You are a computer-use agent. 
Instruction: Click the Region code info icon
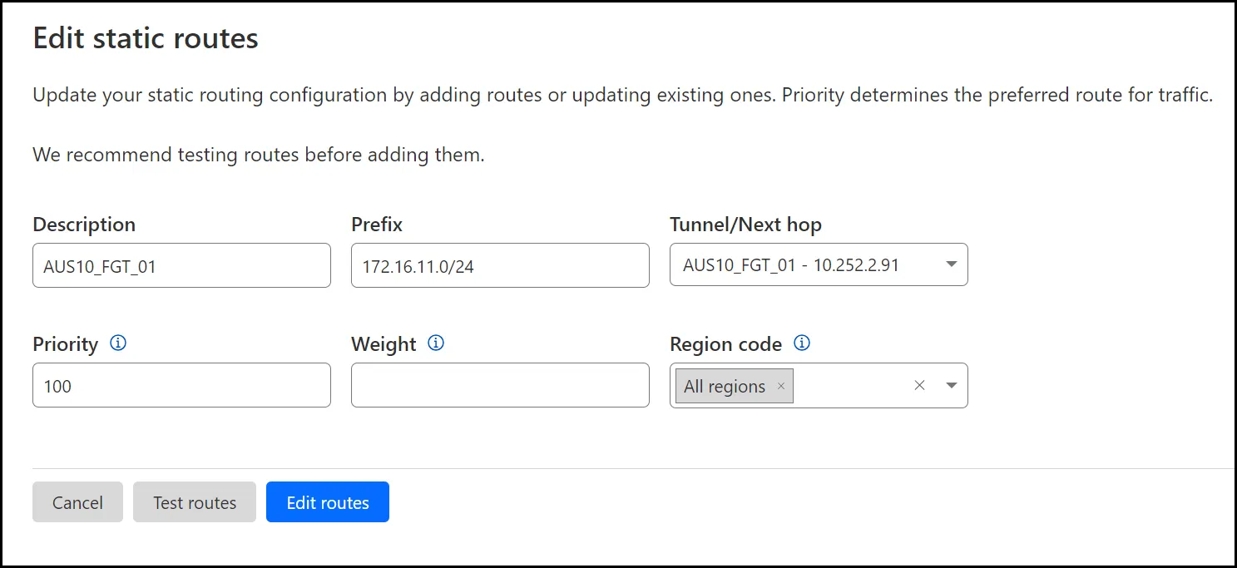802,343
